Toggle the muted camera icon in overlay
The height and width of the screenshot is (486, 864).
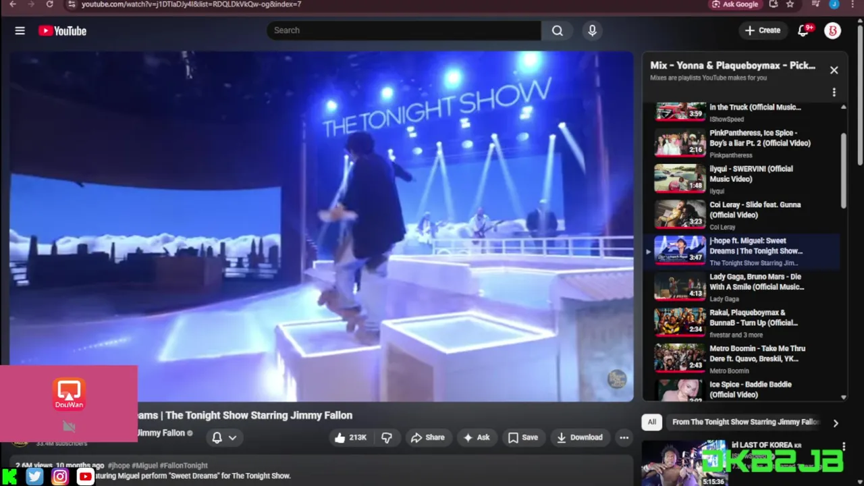pyautogui.click(x=69, y=426)
